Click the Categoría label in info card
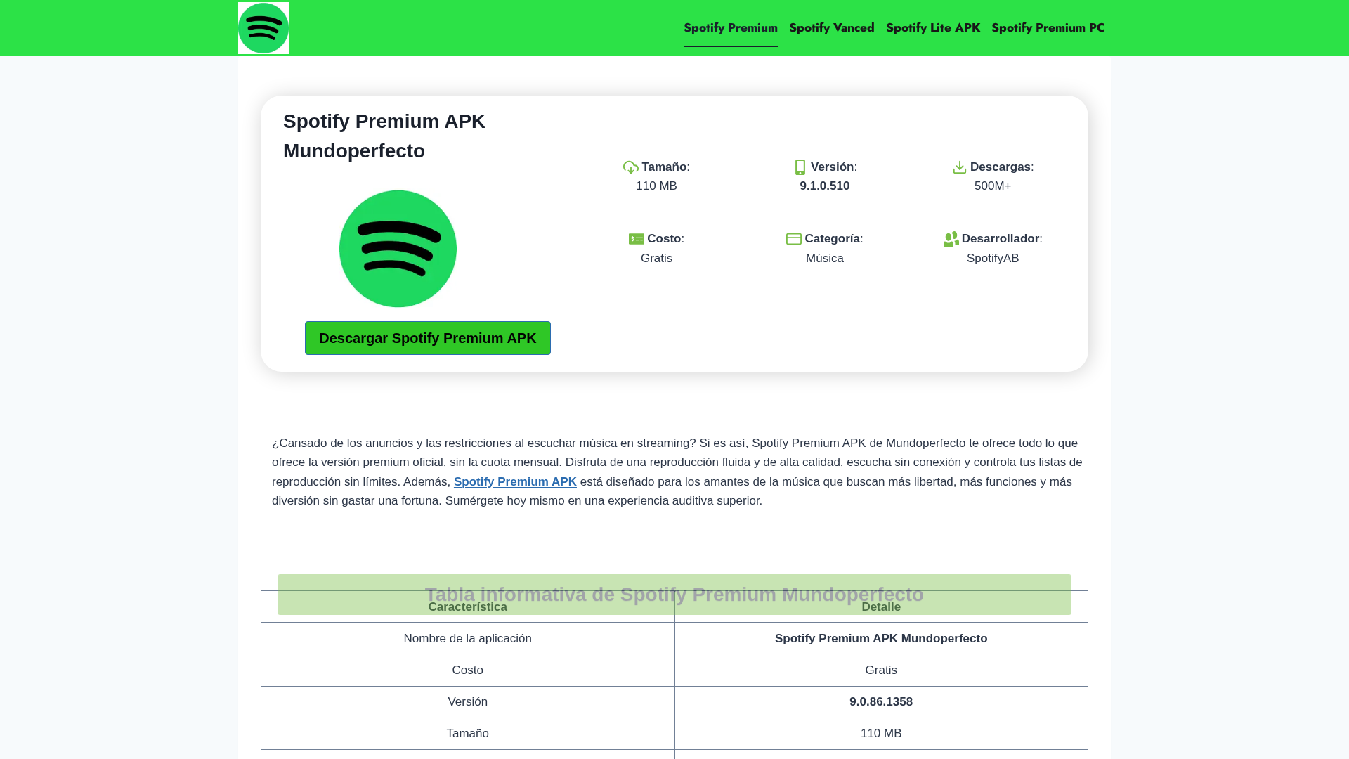1349x759 pixels. [833, 239]
